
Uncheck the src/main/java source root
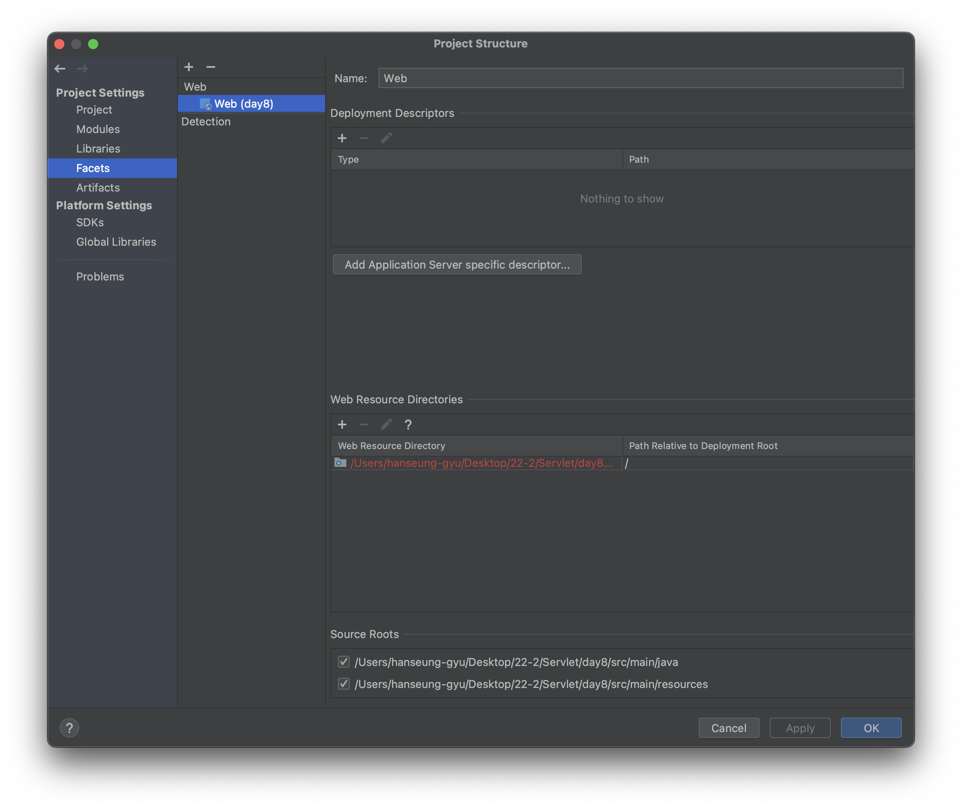344,662
